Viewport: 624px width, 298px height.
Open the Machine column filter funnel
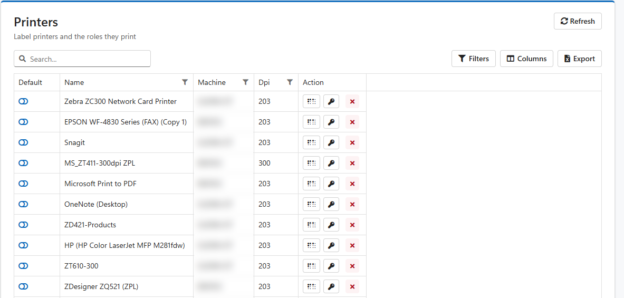coord(246,82)
